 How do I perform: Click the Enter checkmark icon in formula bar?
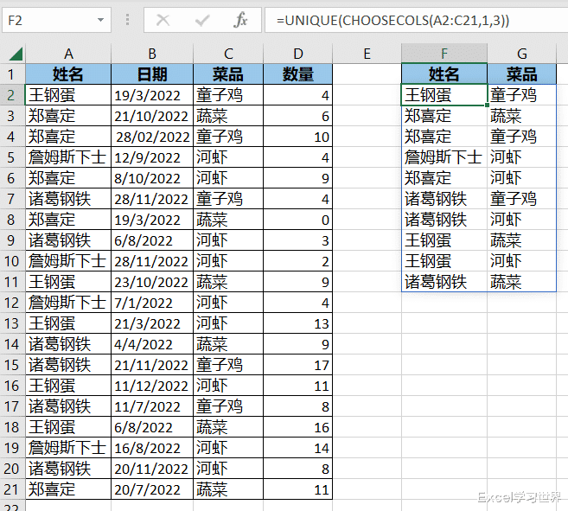click(202, 20)
